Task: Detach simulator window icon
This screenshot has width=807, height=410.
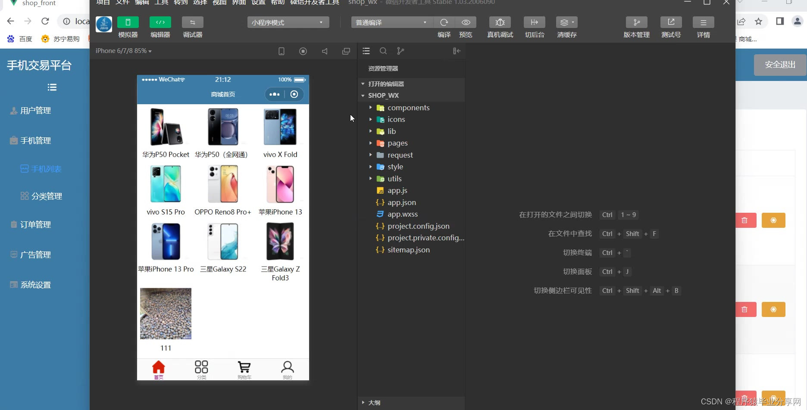Action: (346, 51)
